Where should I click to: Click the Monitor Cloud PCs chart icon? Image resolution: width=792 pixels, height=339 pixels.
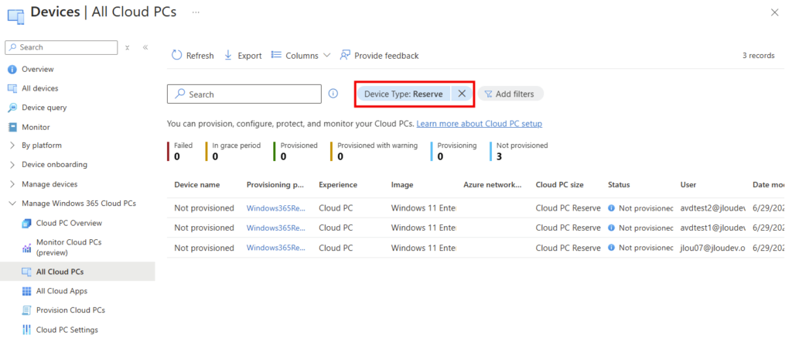(27, 248)
